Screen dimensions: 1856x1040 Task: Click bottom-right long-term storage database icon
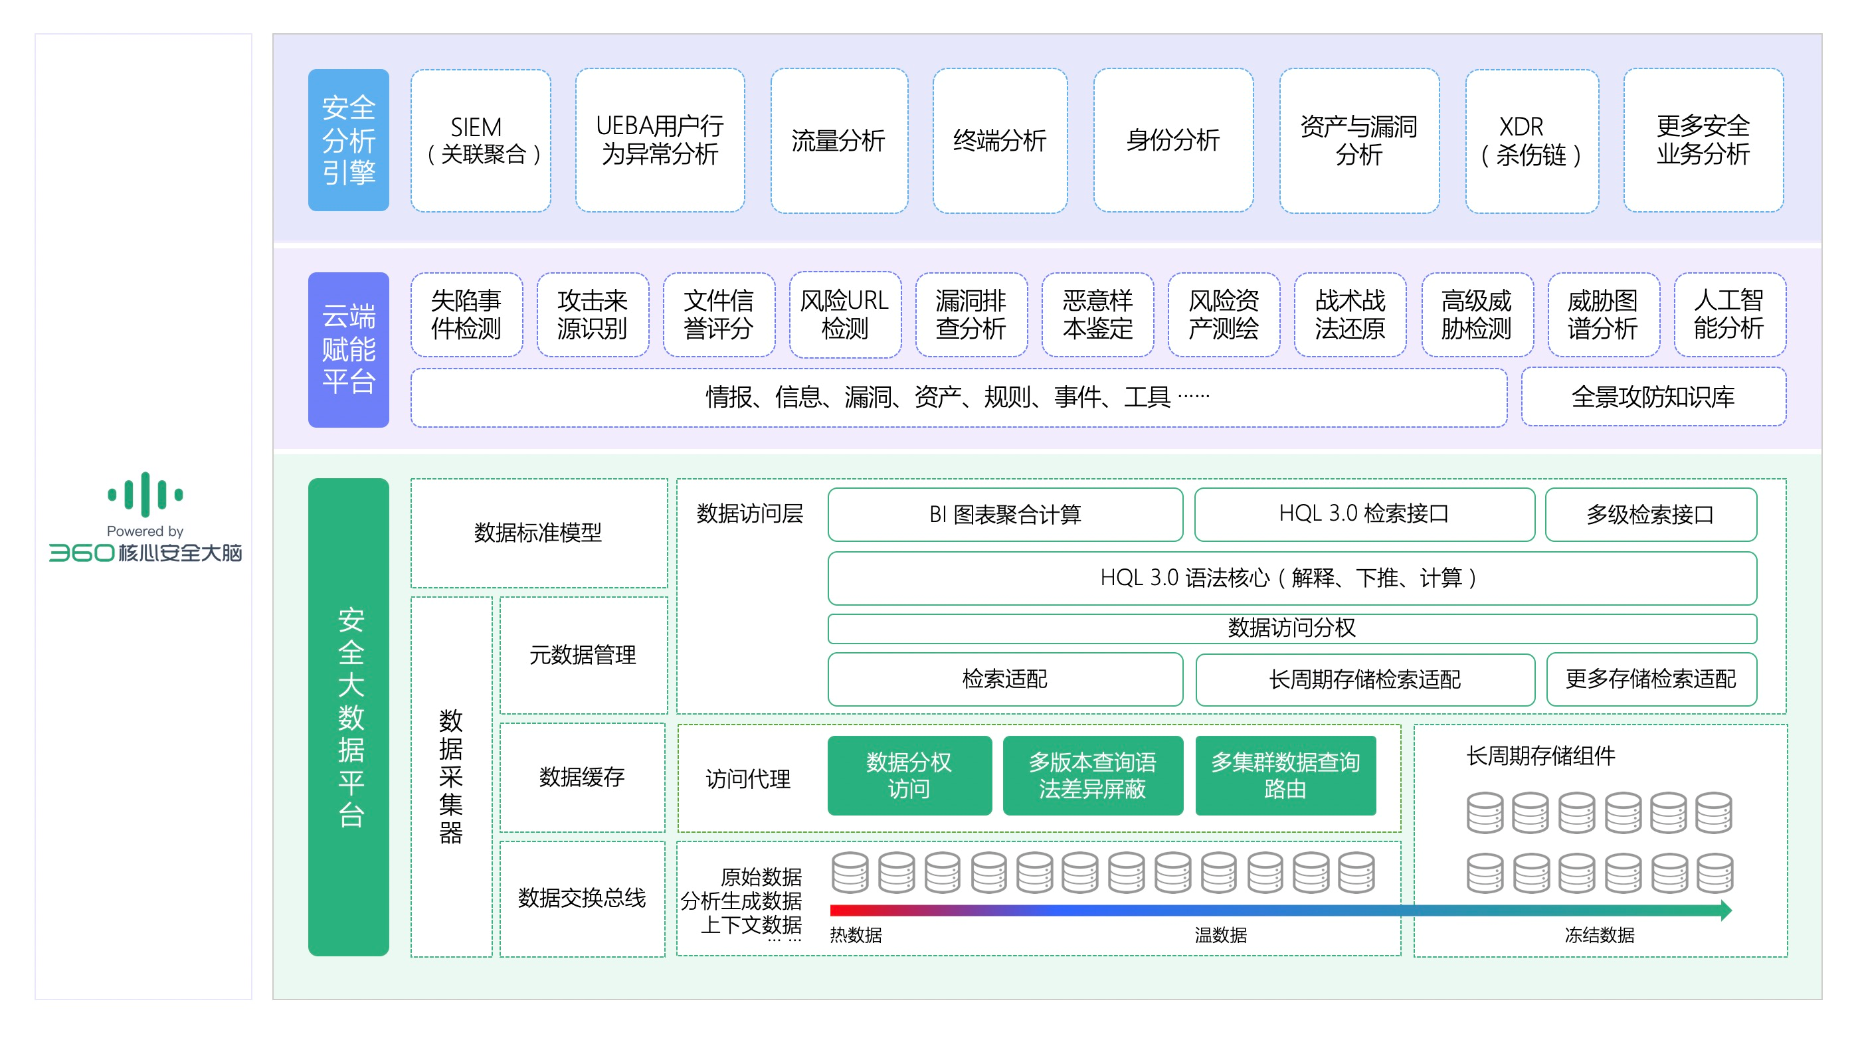pyautogui.click(x=1715, y=873)
